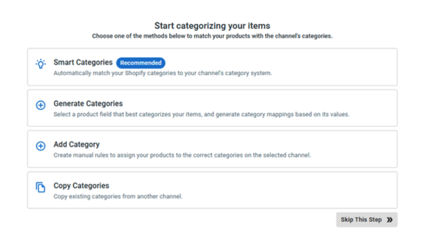Click the blue Recommended badge
This screenshot has width=437, height=247.
(x=141, y=63)
